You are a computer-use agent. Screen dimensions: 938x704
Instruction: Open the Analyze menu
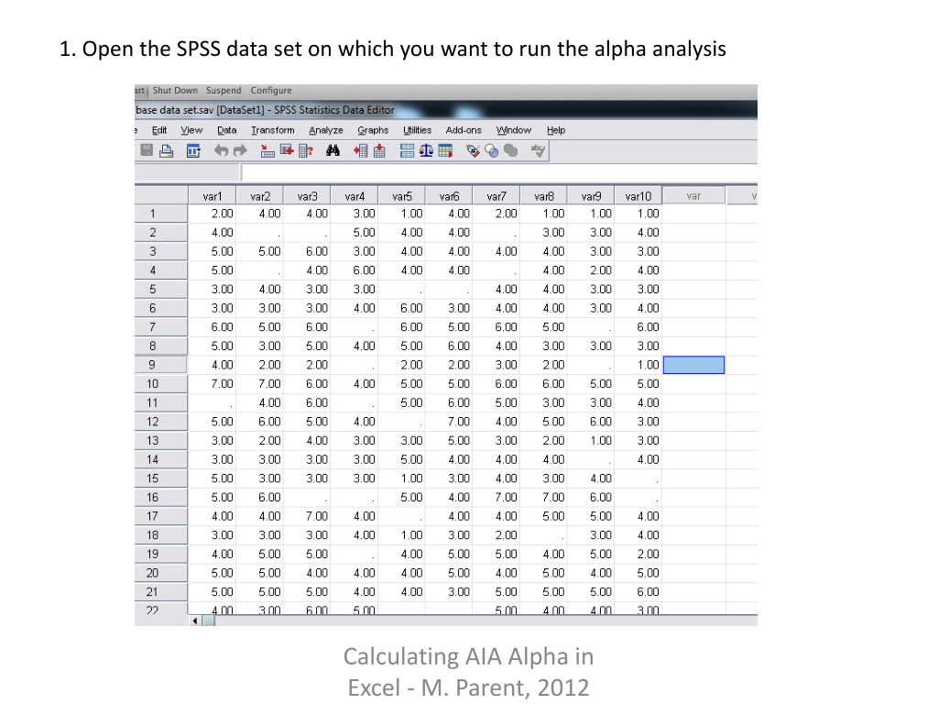326,130
